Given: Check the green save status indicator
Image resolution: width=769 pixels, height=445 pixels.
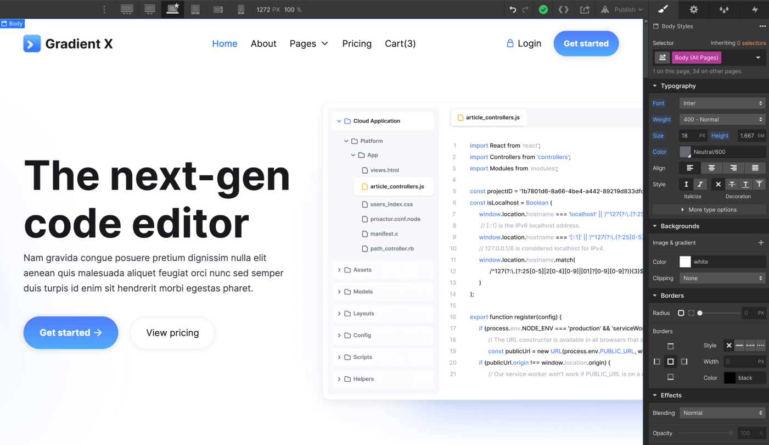Looking at the screenshot, I should 543,9.
